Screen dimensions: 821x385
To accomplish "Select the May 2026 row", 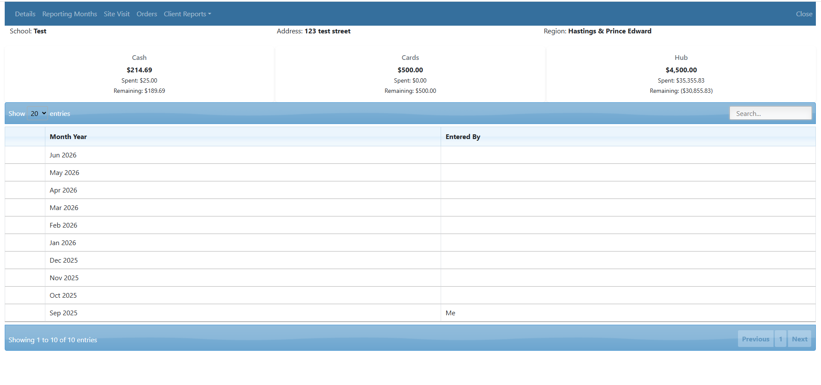I will click(x=64, y=173).
